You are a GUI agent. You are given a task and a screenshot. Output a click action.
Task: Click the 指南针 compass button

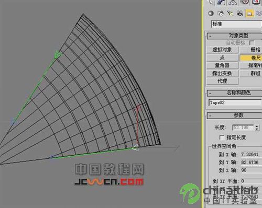point(251,65)
